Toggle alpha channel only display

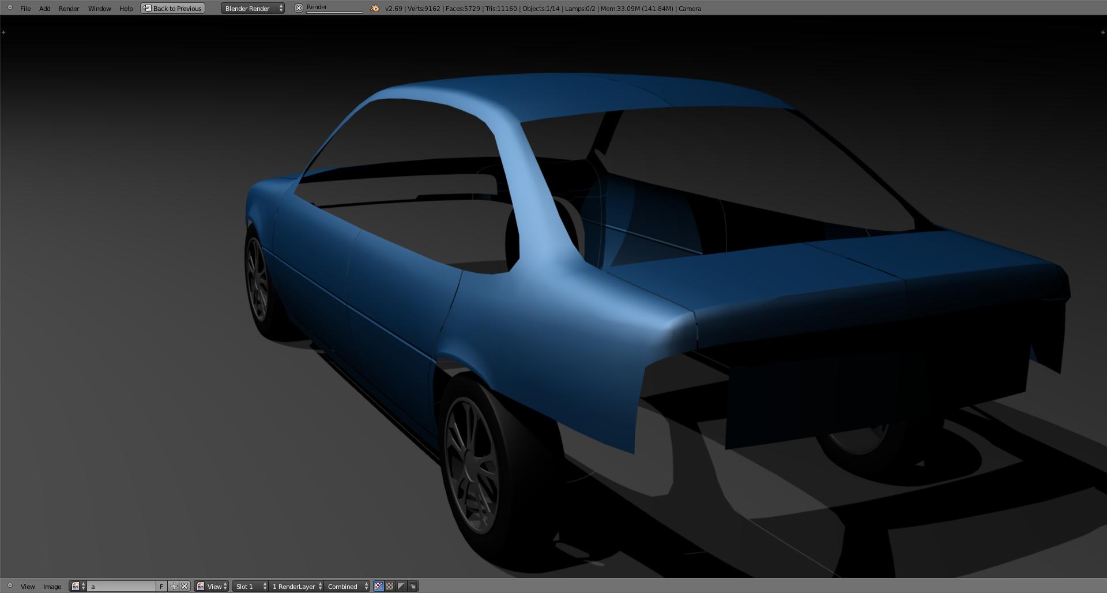[401, 586]
